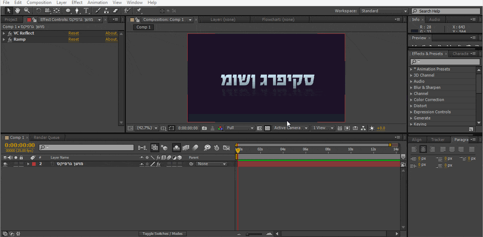
Task: Select the Clone Stamp tool
Action: point(106,10)
